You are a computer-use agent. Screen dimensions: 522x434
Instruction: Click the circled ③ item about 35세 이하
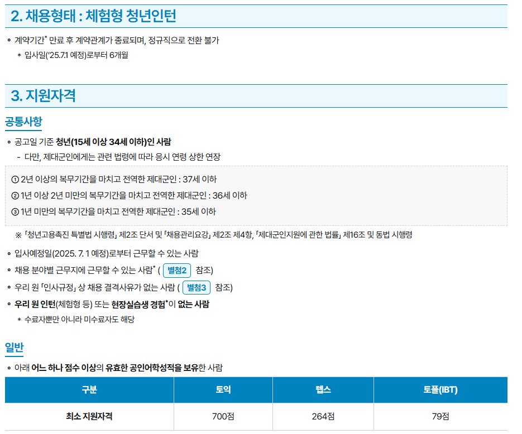click(113, 211)
